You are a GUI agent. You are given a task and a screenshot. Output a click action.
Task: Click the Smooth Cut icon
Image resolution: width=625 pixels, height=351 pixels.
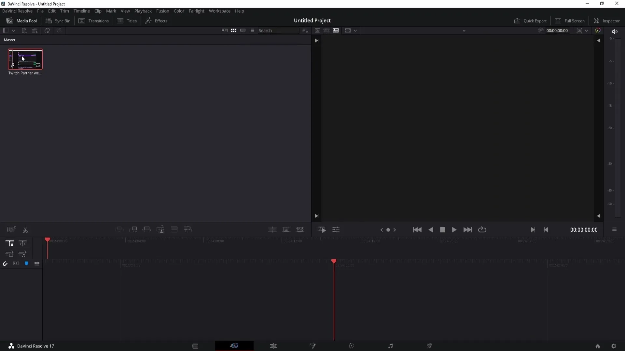[300, 229]
